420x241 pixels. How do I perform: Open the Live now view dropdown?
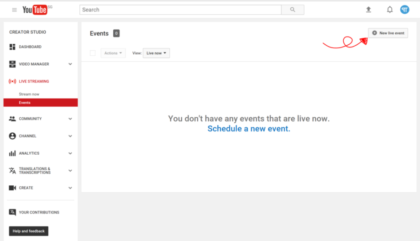pos(156,53)
